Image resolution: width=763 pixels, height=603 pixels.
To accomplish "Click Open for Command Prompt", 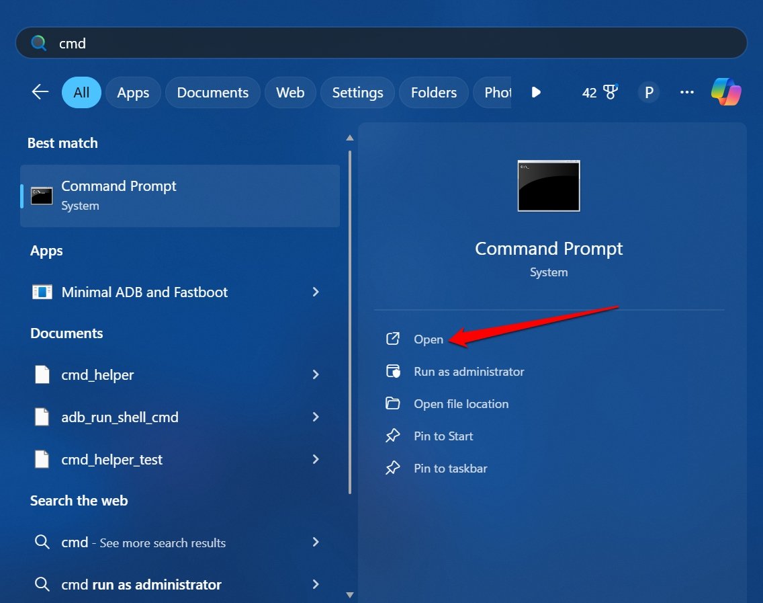I will click(429, 339).
